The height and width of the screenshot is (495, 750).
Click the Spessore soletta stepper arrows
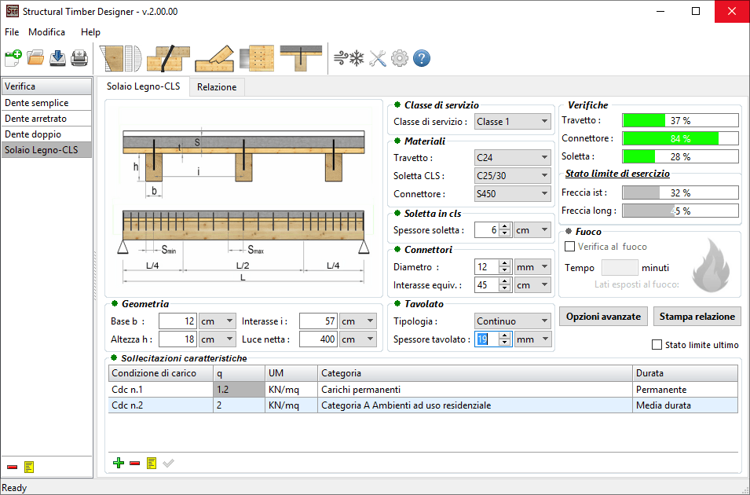pos(505,230)
